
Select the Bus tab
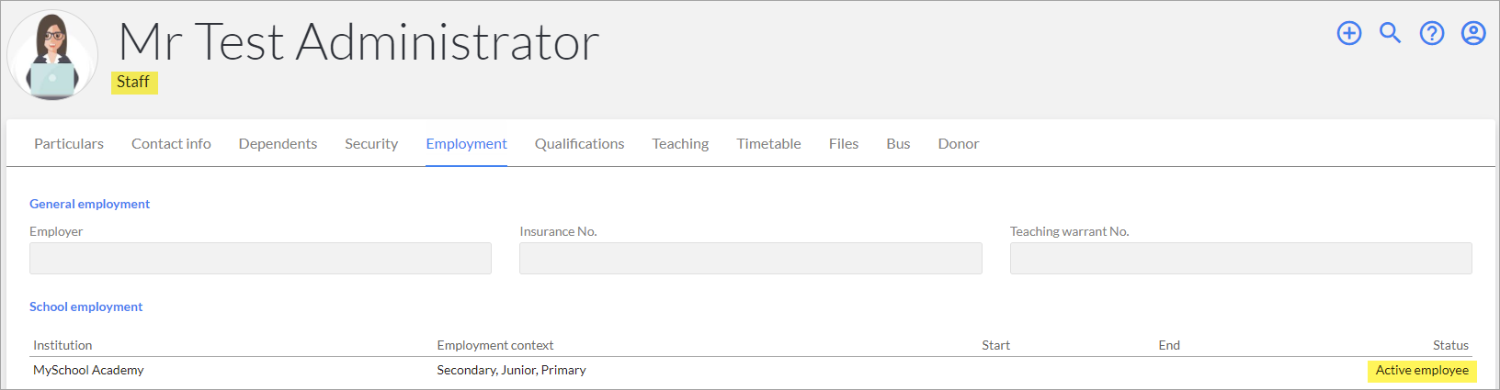tap(898, 144)
